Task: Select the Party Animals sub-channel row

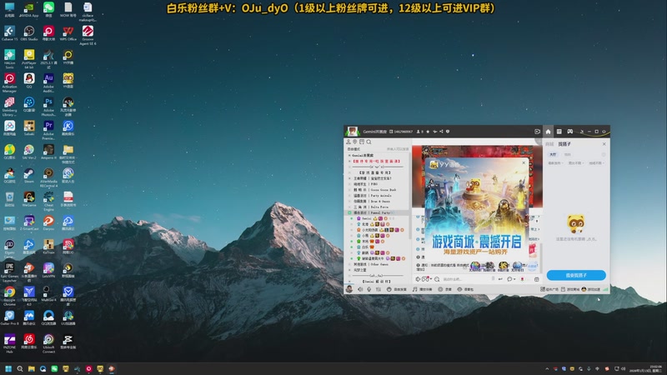Action: (378, 196)
